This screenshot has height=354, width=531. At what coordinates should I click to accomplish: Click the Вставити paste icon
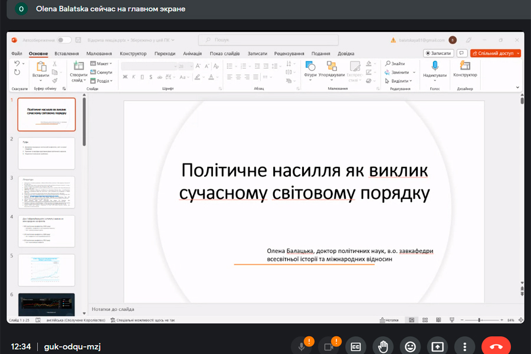click(x=41, y=66)
